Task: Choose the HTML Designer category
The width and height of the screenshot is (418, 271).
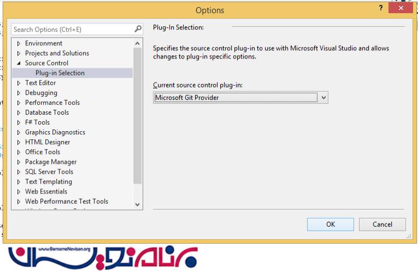Action: coord(48,142)
